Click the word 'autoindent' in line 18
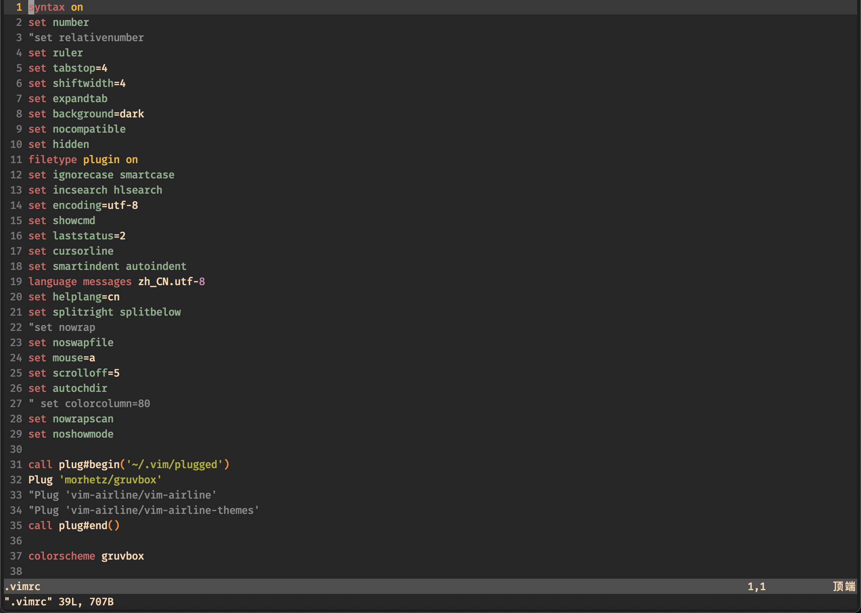This screenshot has width=861, height=613. pyautogui.click(x=156, y=266)
